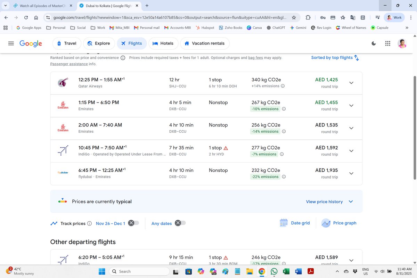Click the Google logo
This screenshot has height=278, width=417.
point(31,43)
